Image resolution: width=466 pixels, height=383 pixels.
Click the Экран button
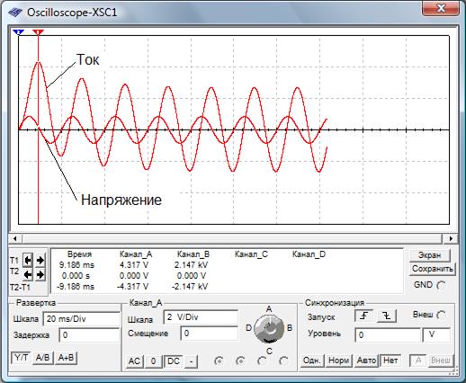pos(430,255)
